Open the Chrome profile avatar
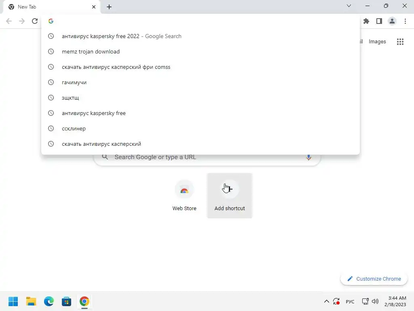Image resolution: width=414 pixels, height=311 pixels. click(392, 21)
